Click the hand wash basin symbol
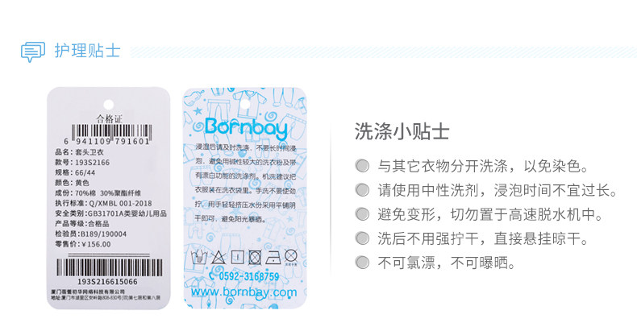The image size is (637, 331). [199, 257]
